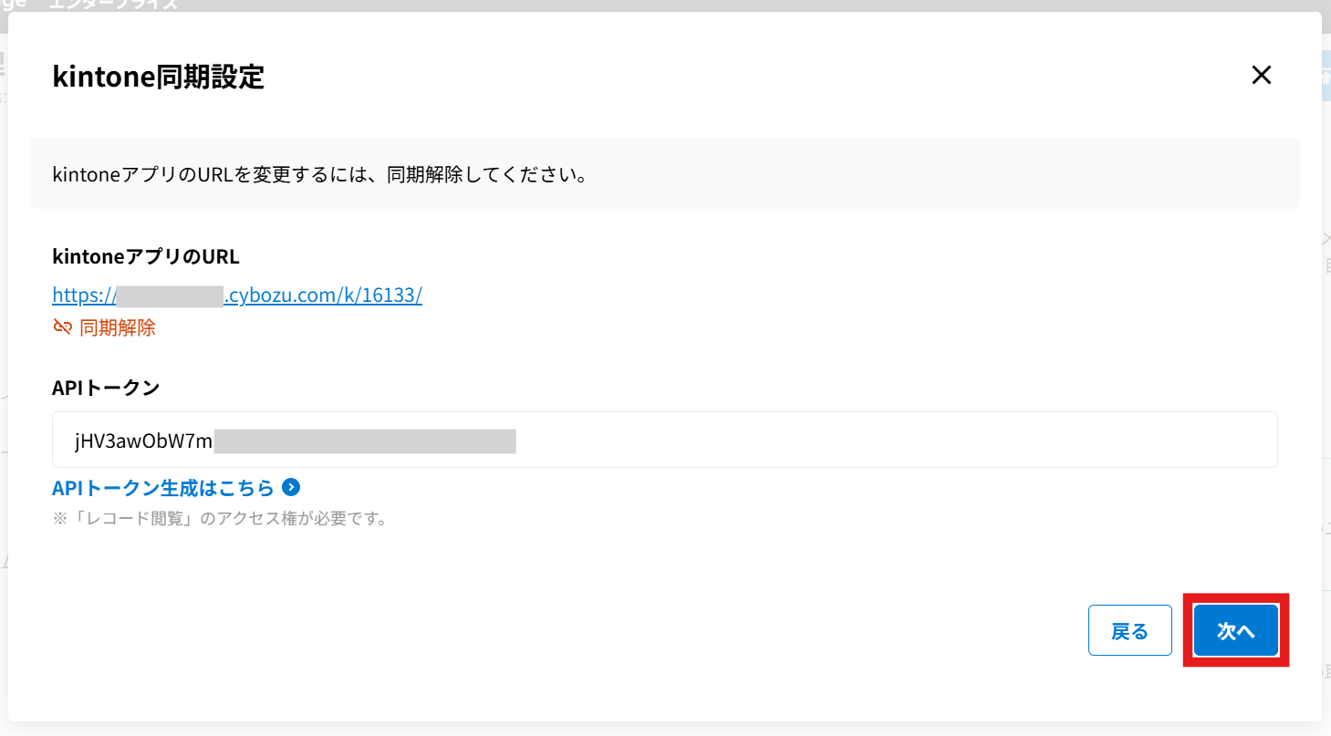
Task: Click the dimmed background above the dialog
Action: coord(639,5)
